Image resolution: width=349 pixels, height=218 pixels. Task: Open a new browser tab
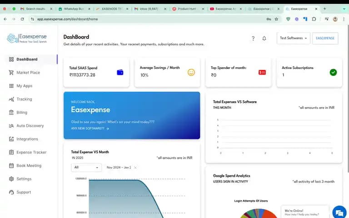pos(325,9)
